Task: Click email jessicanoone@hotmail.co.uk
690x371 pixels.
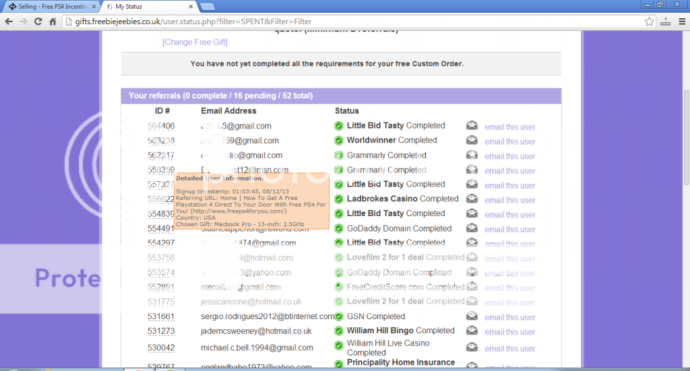Action: [x=251, y=302]
